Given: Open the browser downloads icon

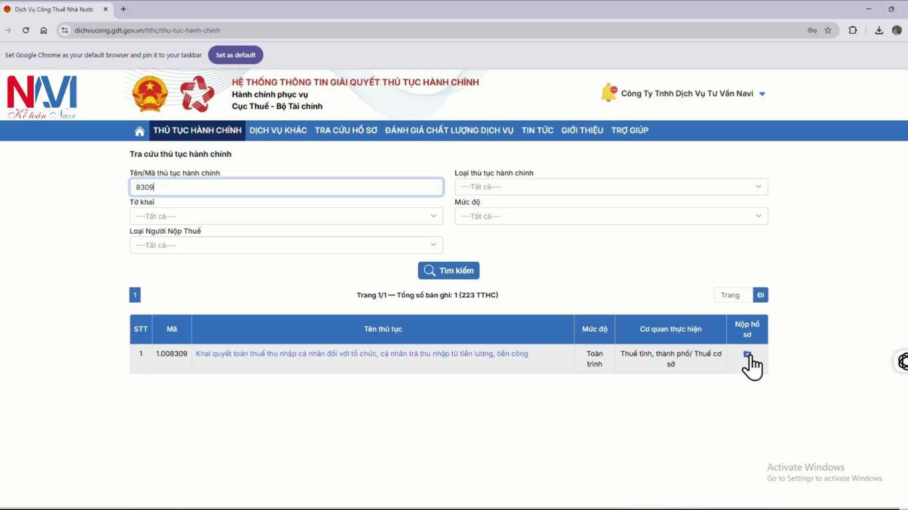Looking at the screenshot, I should tap(879, 30).
